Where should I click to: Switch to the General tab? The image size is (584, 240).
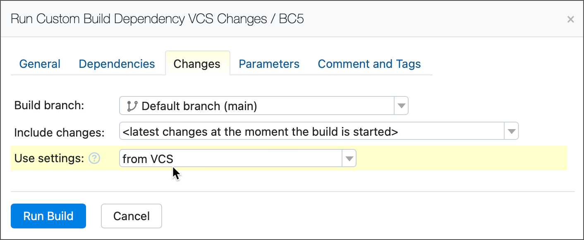40,64
